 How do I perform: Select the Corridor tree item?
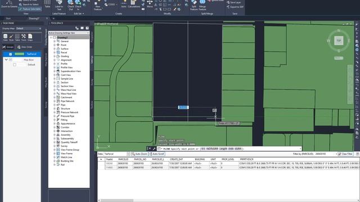(65, 127)
